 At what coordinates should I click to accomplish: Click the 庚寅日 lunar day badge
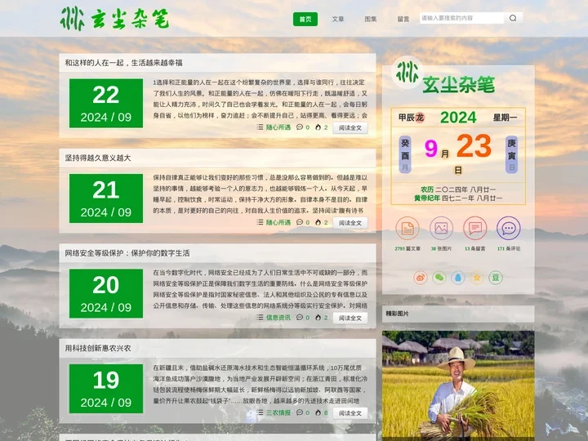tap(511, 154)
